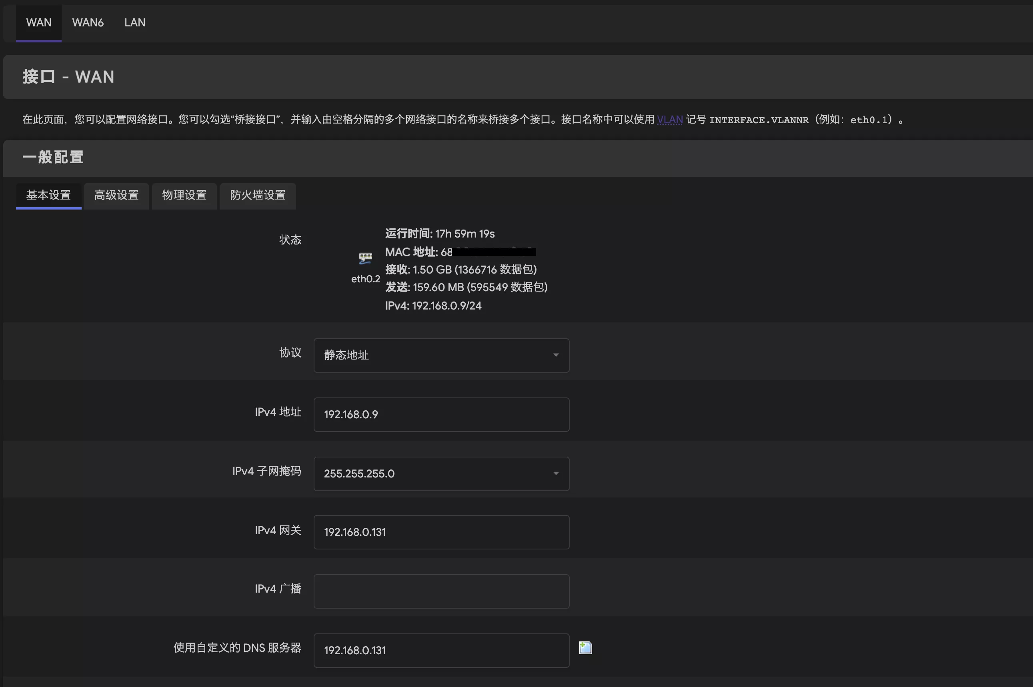The image size is (1033, 687).
Task: Click the 一般配置 section heading
Action: click(x=53, y=157)
